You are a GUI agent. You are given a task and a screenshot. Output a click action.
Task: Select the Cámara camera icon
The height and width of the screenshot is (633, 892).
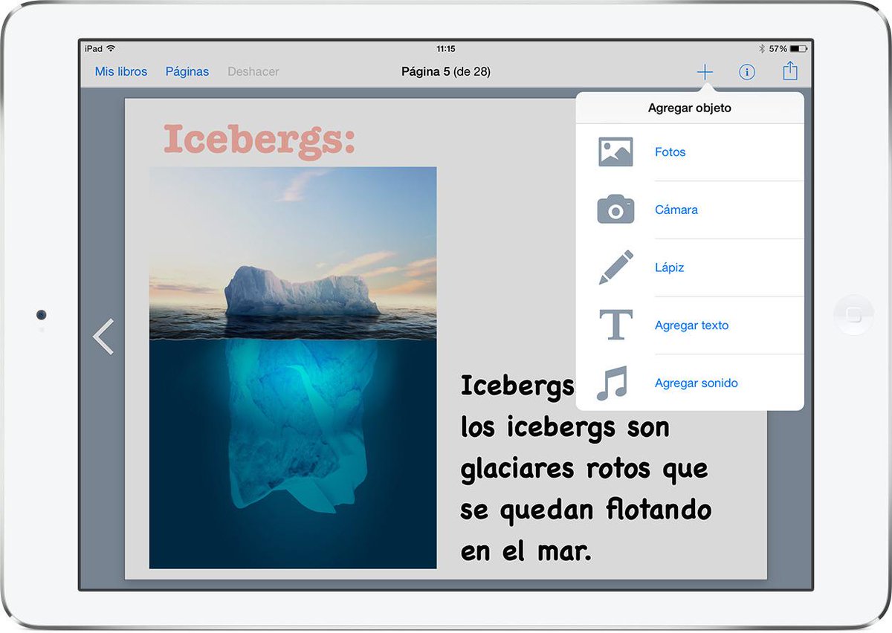pos(615,210)
